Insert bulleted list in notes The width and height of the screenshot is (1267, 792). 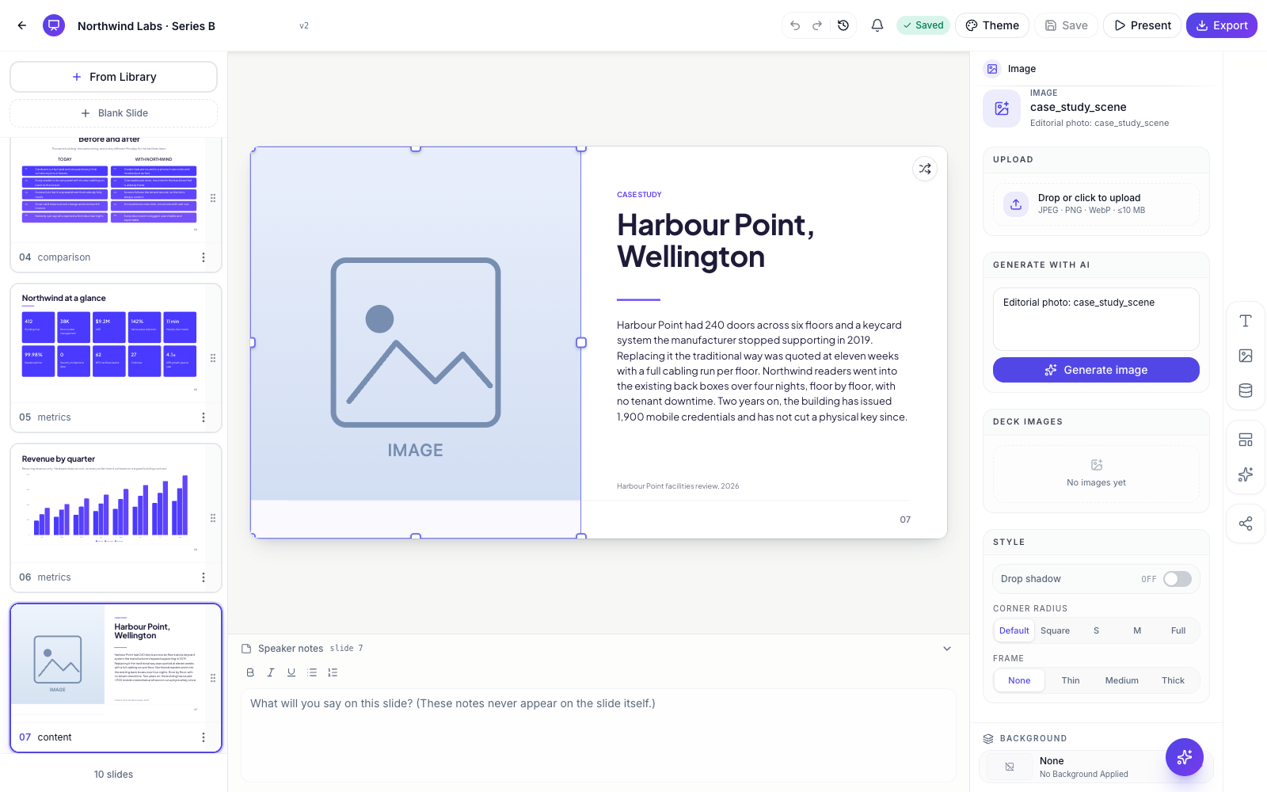pos(312,672)
